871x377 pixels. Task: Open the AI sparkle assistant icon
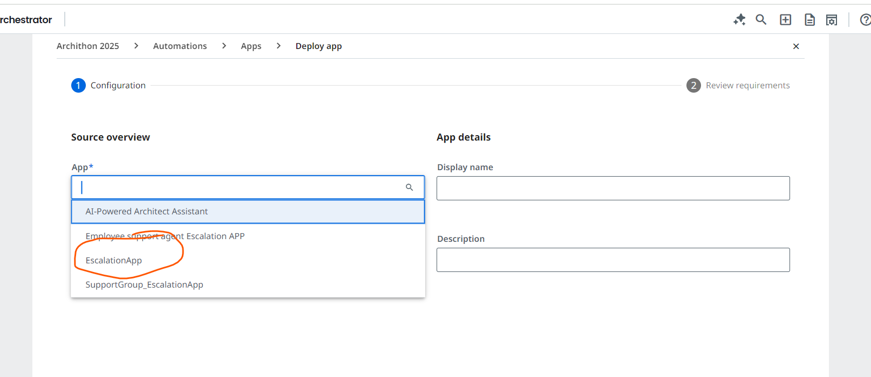pyautogui.click(x=739, y=20)
